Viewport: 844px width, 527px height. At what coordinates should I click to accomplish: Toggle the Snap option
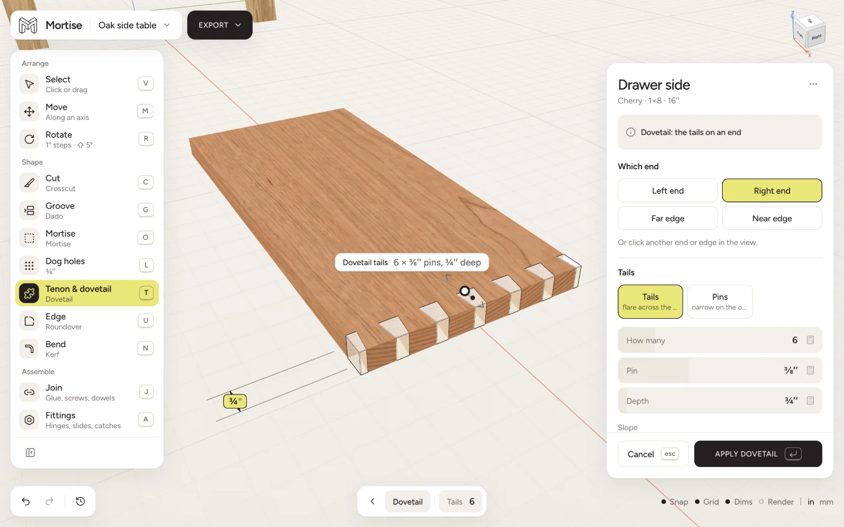coord(675,502)
